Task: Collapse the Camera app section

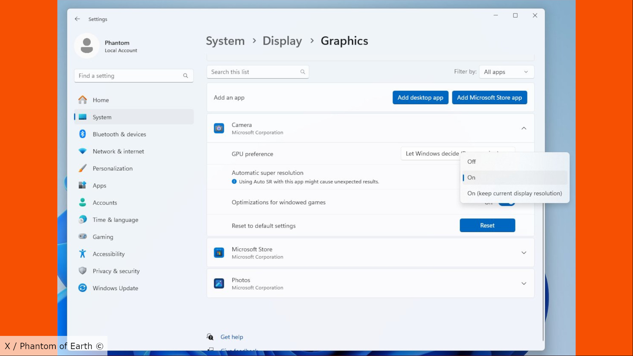Action: point(524,128)
